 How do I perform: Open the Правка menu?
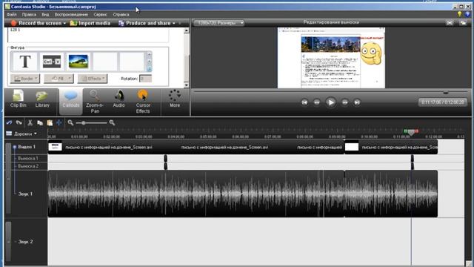(29, 15)
